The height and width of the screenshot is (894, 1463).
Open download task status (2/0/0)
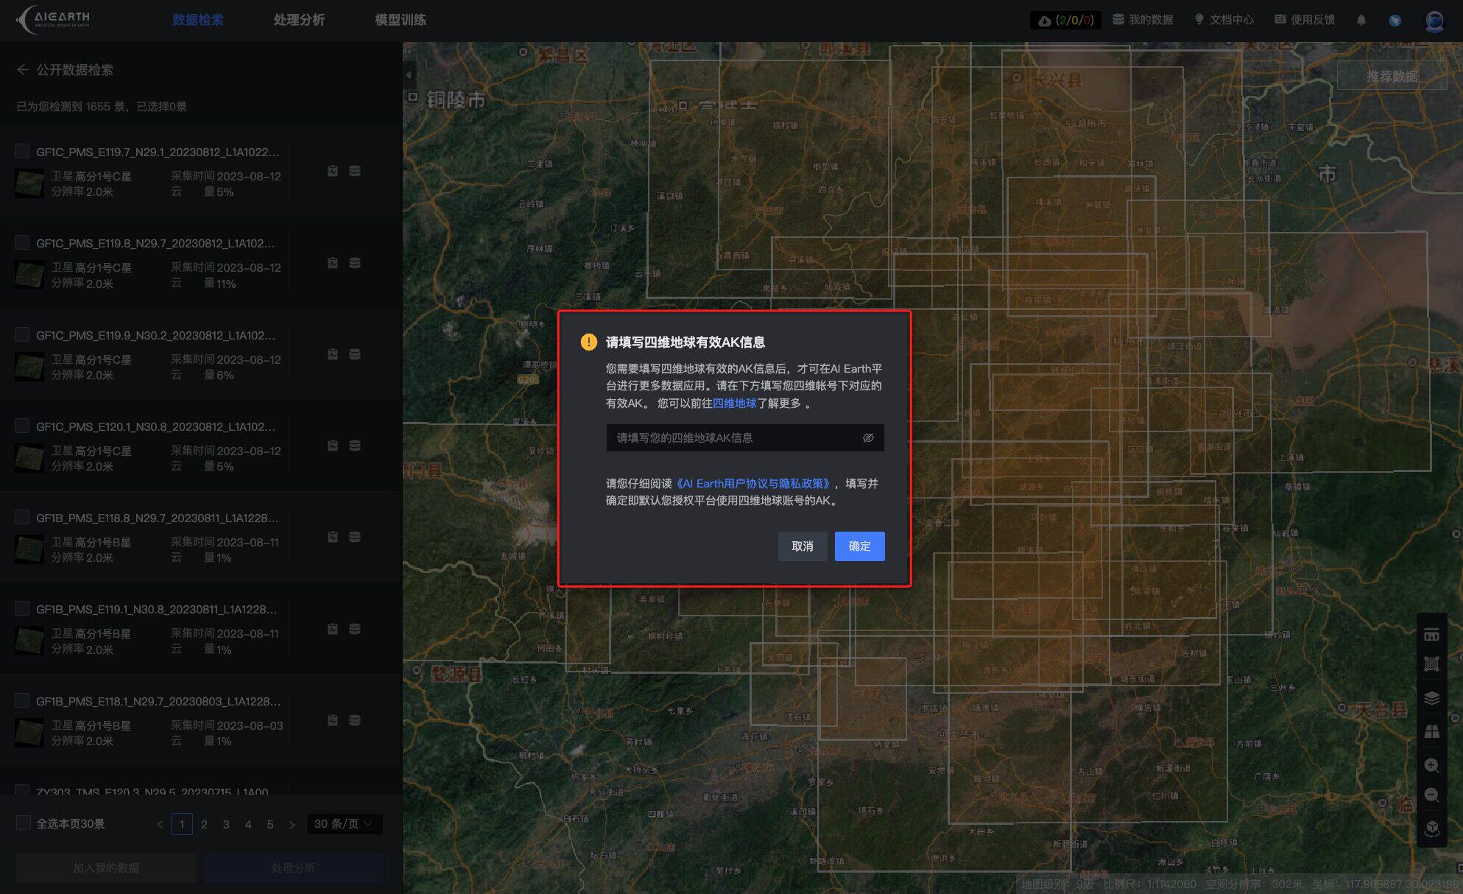pyautogui.click(x=1065, y=20)
